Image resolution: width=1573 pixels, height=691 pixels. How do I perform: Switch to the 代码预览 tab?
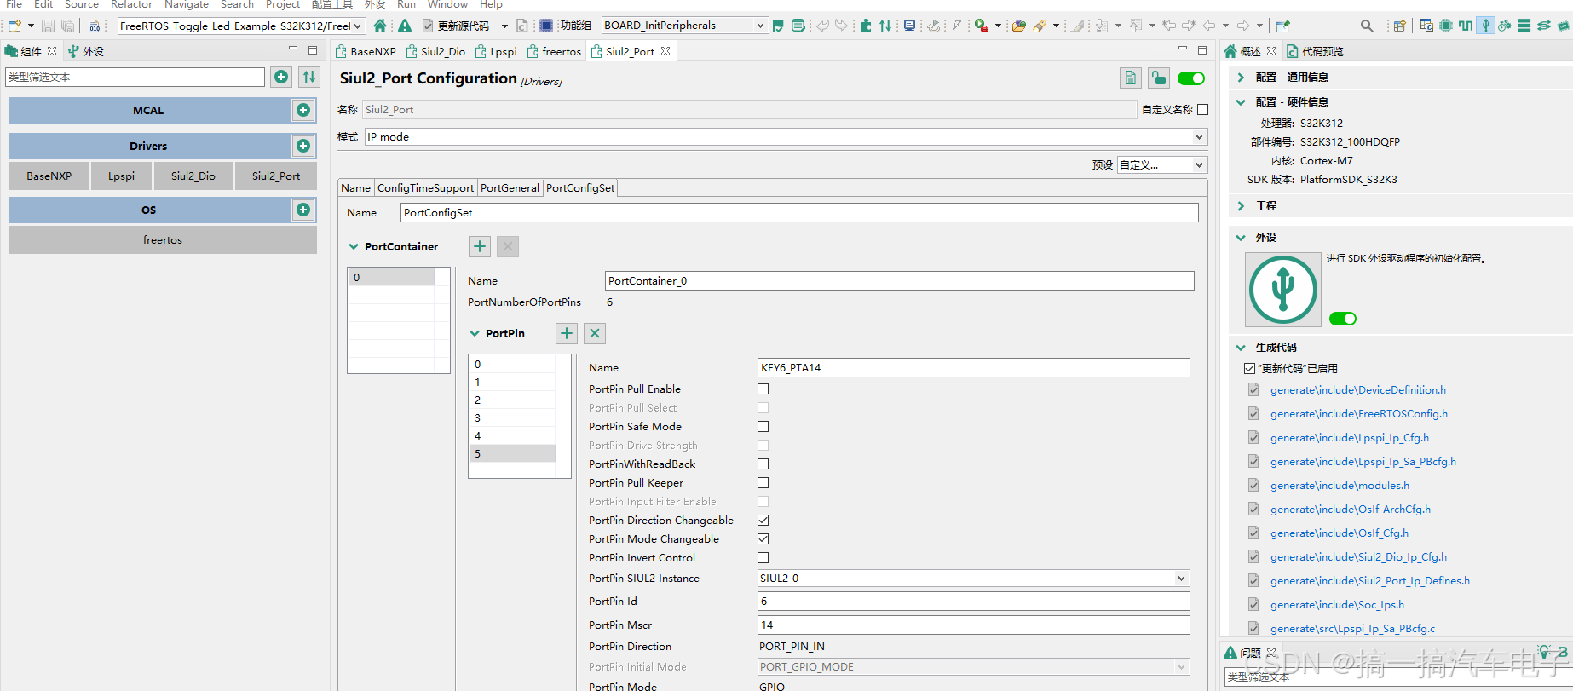1315,51
